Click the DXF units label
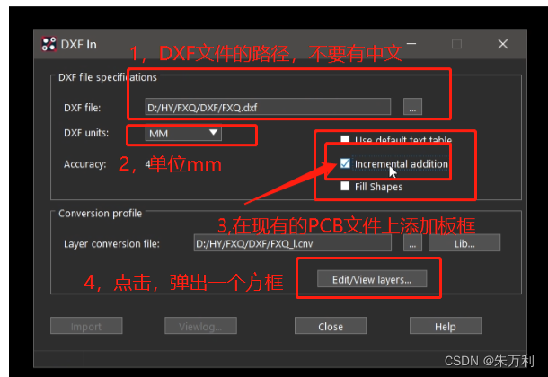The height and width of the screenshot is (377, 548). [x=86, y=133]
